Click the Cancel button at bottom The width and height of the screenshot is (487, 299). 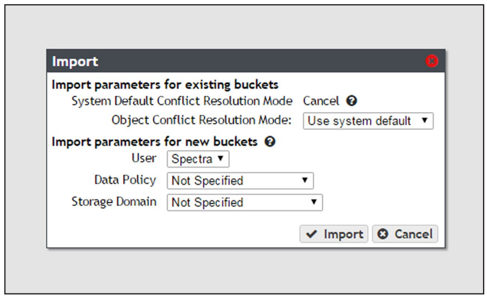405,234
